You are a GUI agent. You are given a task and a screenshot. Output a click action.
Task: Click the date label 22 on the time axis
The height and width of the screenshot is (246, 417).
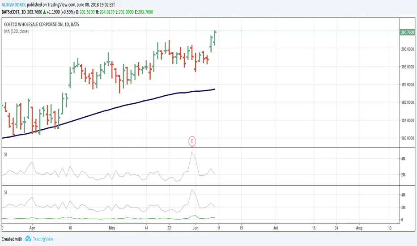[169, 228]
